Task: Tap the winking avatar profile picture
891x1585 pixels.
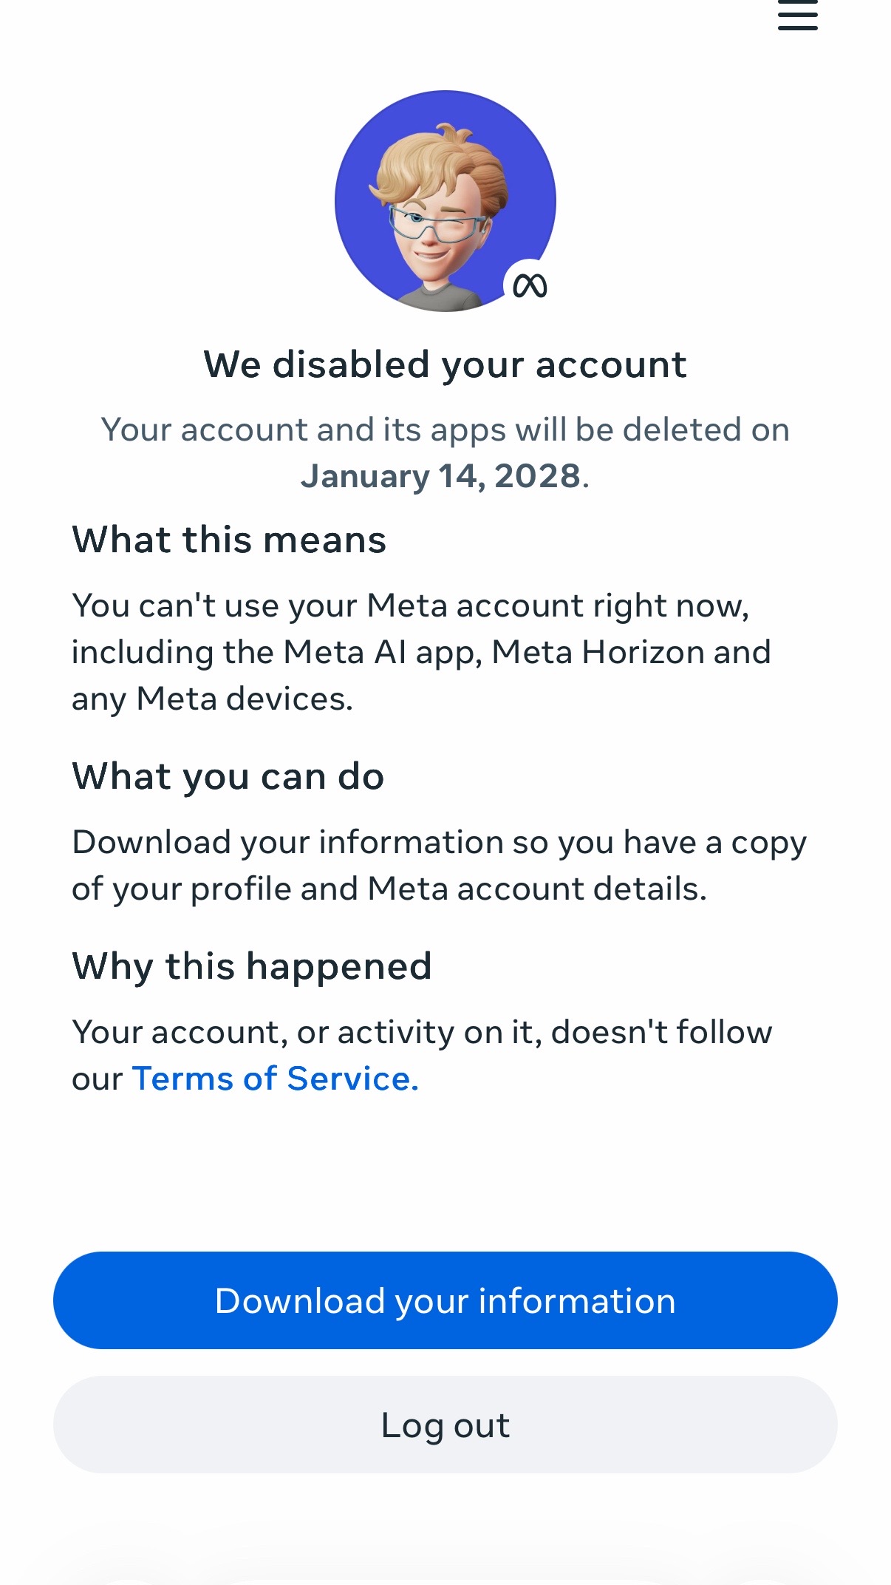Action: [x=445, y=201]
